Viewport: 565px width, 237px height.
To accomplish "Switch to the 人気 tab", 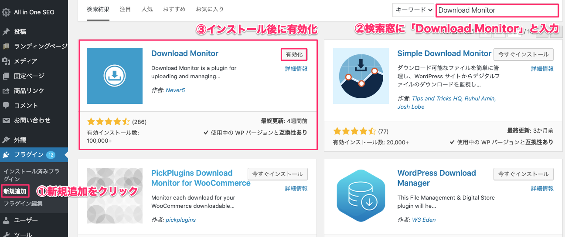I will coord(147,9).
